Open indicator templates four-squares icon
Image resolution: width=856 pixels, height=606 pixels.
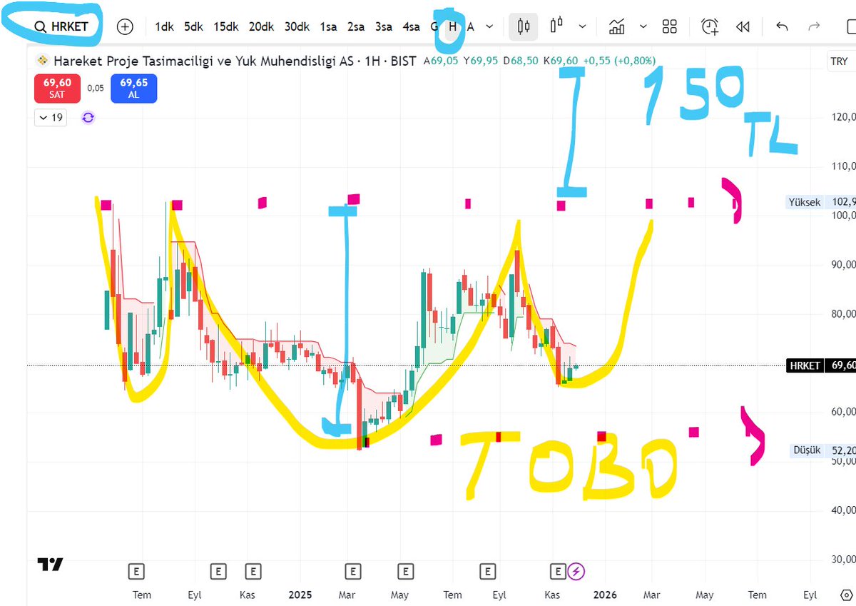[669, 26]
